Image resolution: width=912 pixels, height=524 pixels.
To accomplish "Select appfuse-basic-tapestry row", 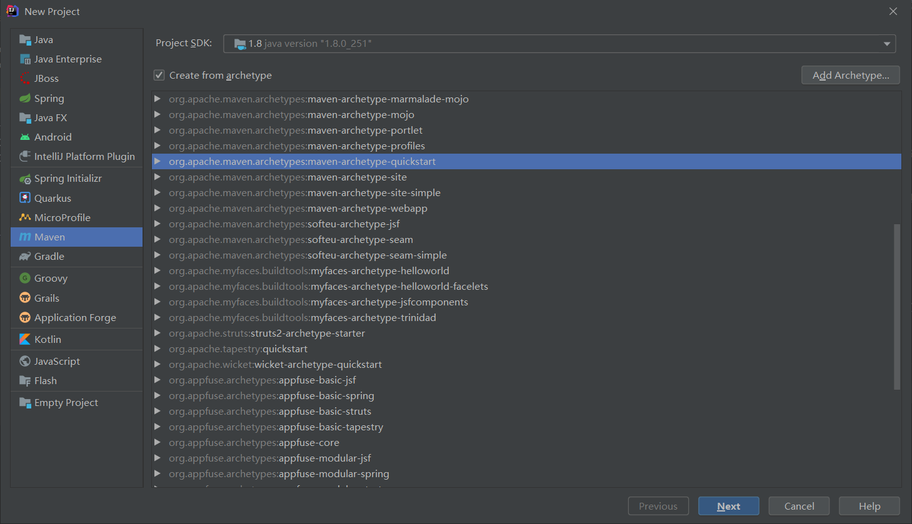I will click(x=526, y=427).
